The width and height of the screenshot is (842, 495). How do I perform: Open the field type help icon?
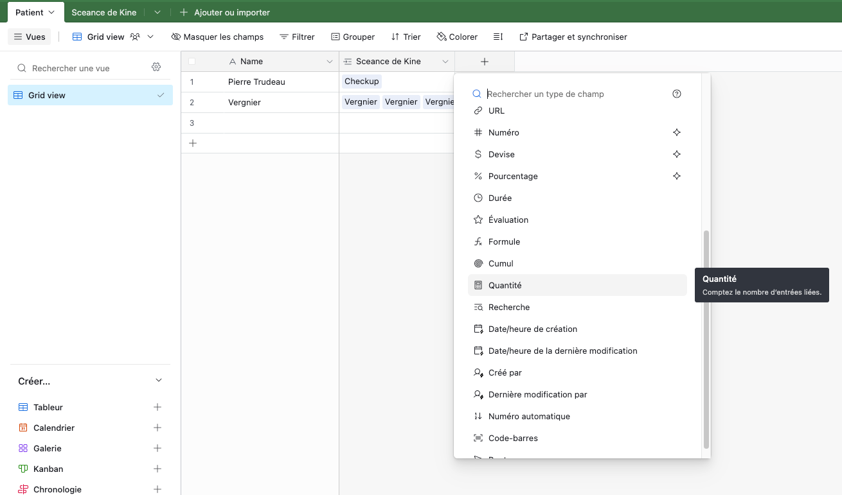click(x=676, y=94)
